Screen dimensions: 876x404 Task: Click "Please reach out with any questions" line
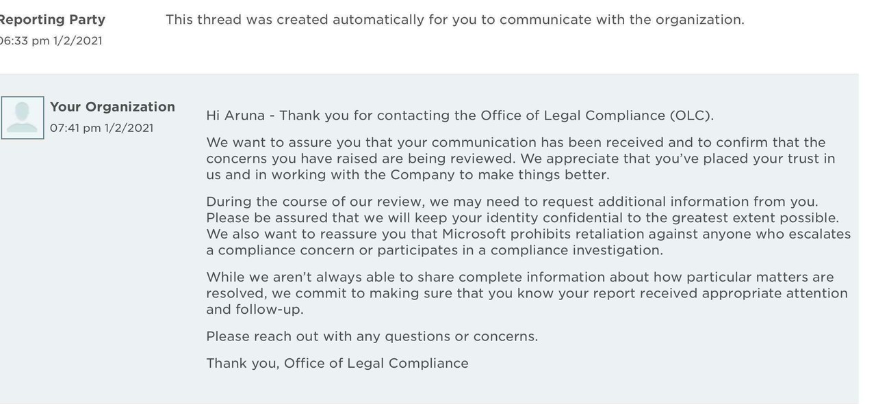(372, 336)
